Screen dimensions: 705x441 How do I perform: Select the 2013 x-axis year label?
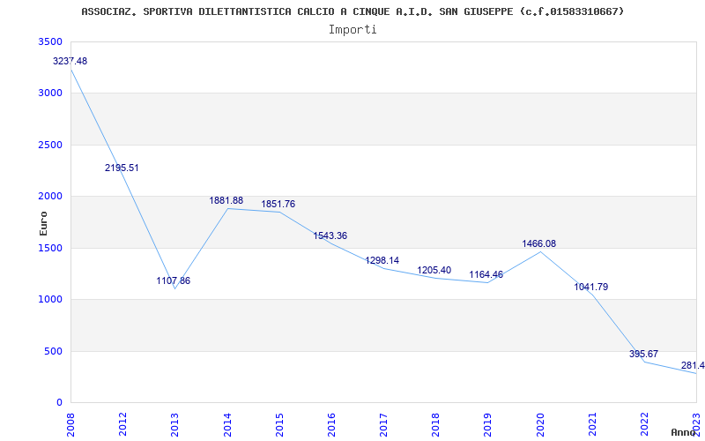pos(175,424)
